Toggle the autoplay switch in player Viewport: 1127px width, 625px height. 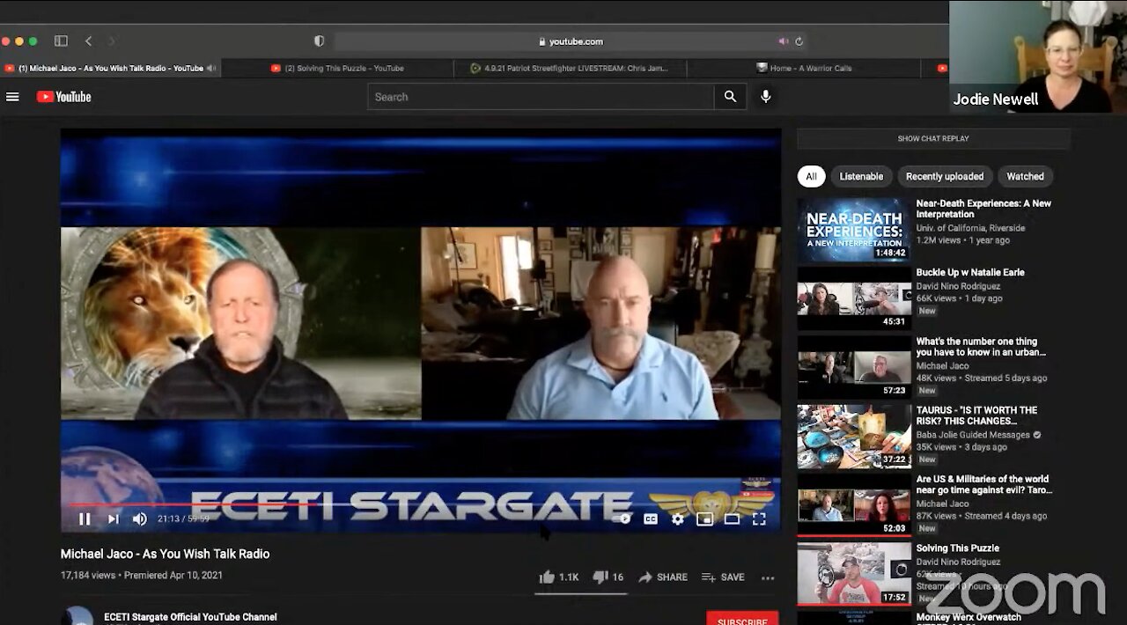(622, 519)
